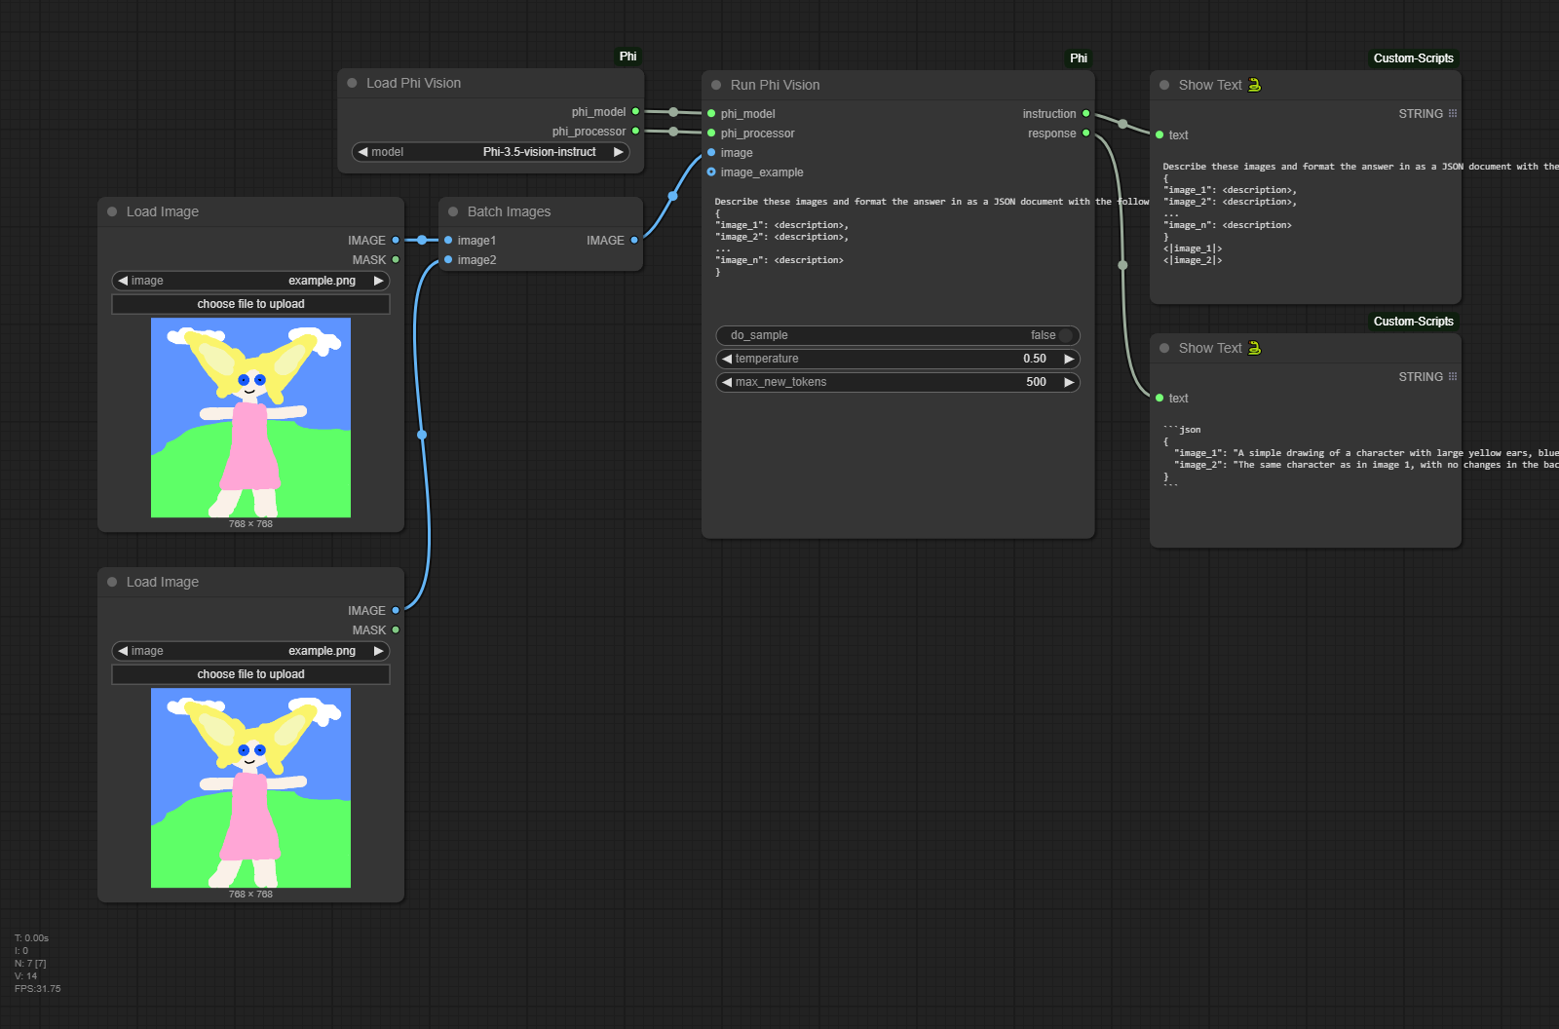Decrease temperature with the left arrow

[727, 359]
